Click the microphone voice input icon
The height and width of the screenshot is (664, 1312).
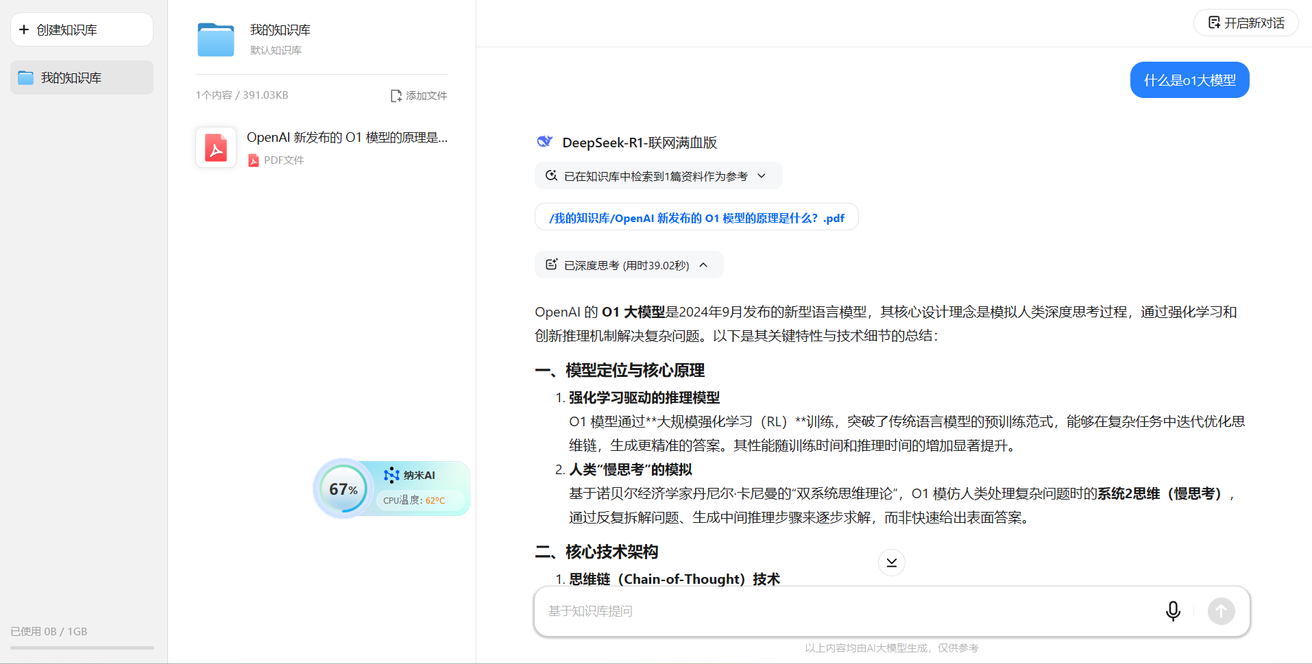point(1173,611)
